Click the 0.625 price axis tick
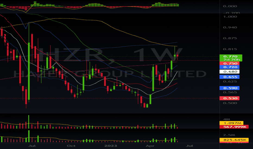Screen dimensions: 253x149 coord(230,81)
